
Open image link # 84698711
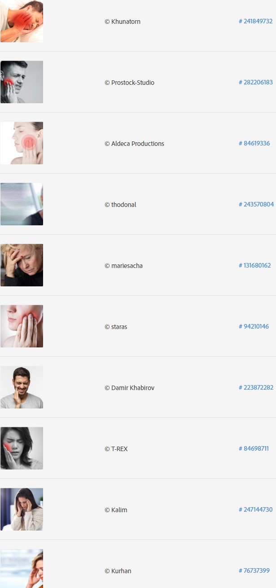(254, 448)
